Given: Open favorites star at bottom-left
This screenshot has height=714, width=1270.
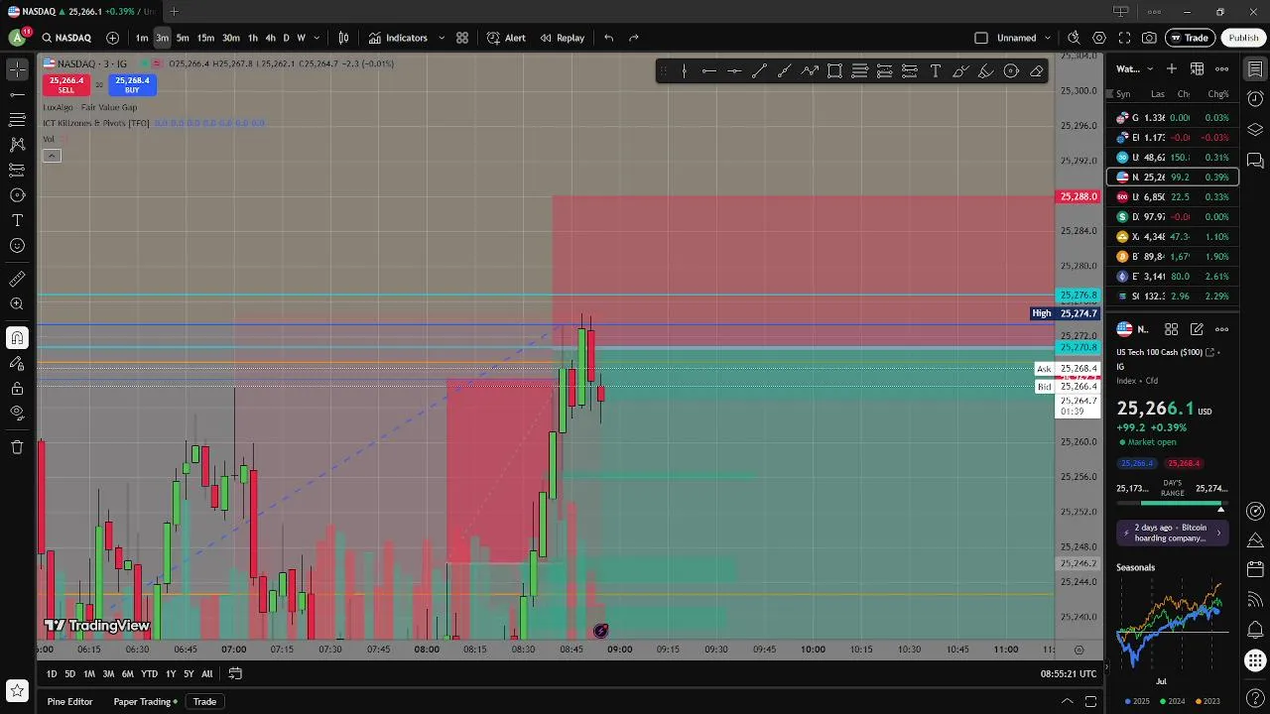Looking at the screenshot, I should [16, 690].
